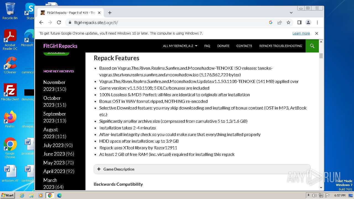
Task: Open REPACKS TROUBLESHOOTING menu item
Action: pyautogui.click(x=280, y=46)
